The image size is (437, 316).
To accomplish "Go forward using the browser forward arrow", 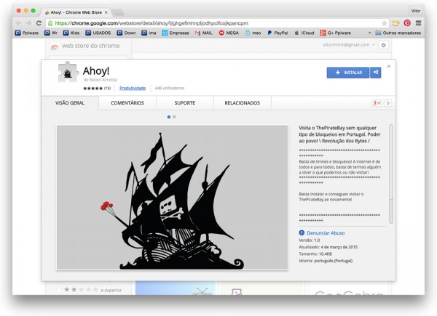I will 28,23.
